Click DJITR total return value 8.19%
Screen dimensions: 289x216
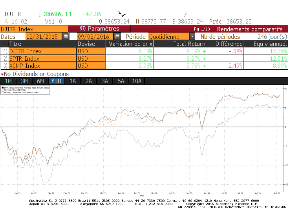pos(193,51)
